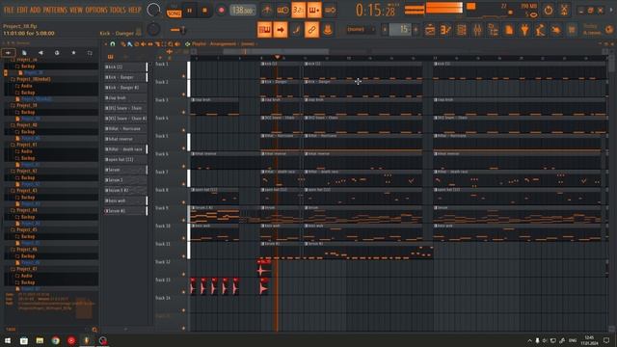This screenshot has height=347, width=617.
Task: Open the Mixer view icon
Action: pyautogui.click(x=477, y=30)
